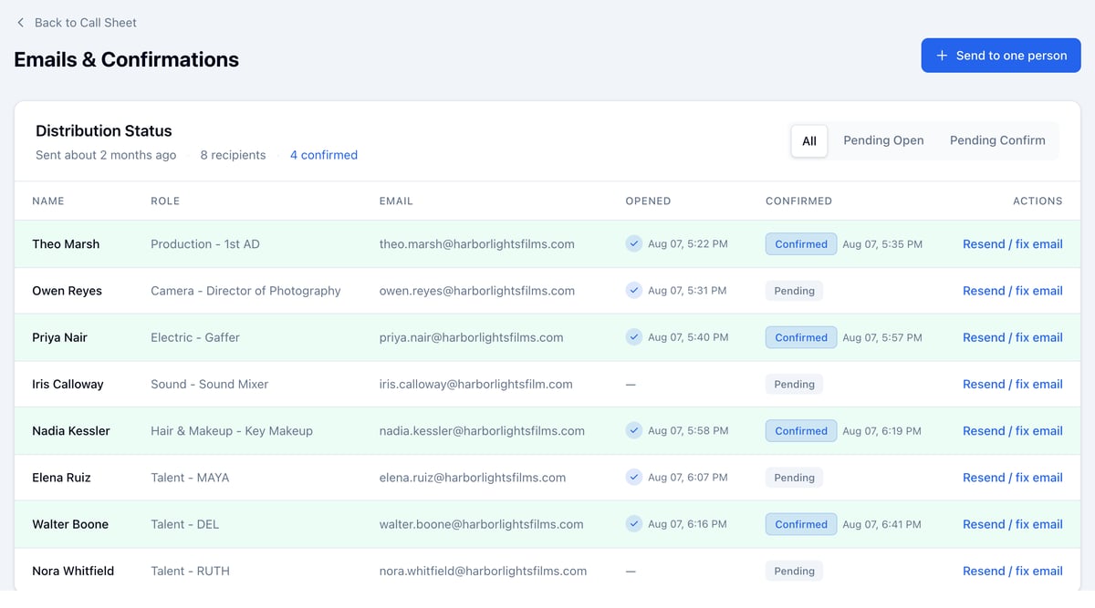Click role Camera - Director of Photography
The height and width of the screenshot is (608, 1095).
pos(245,291)
